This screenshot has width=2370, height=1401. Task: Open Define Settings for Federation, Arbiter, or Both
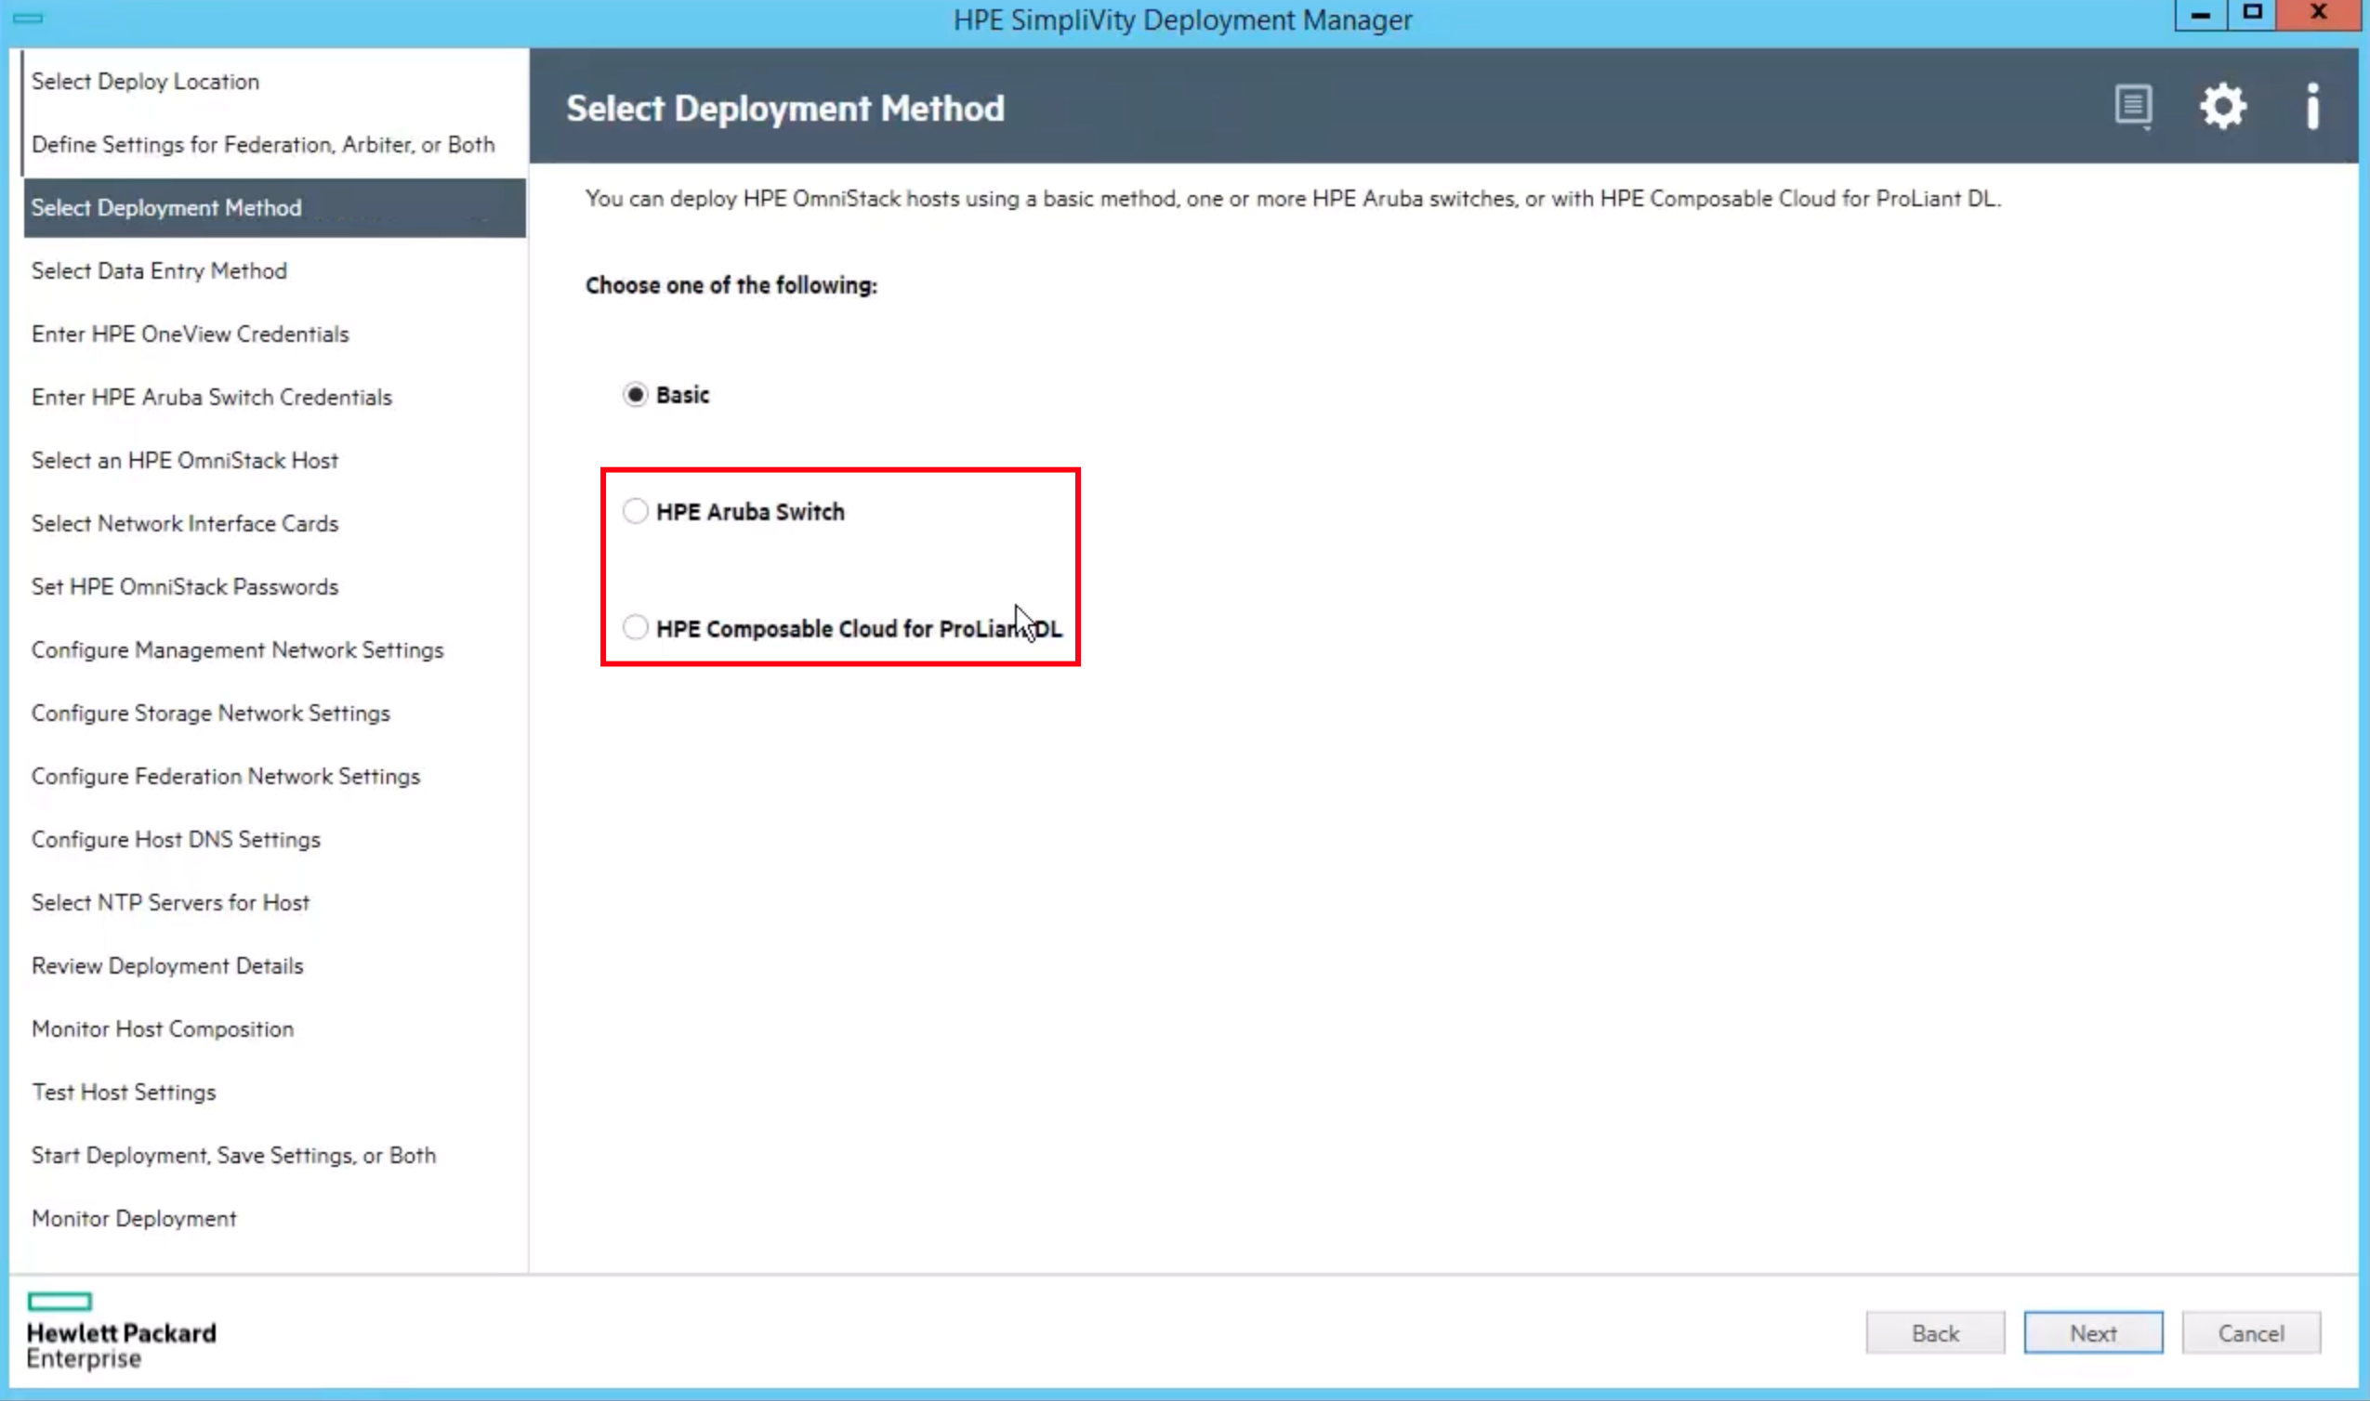pyautogui.click(x=263, y=144)
